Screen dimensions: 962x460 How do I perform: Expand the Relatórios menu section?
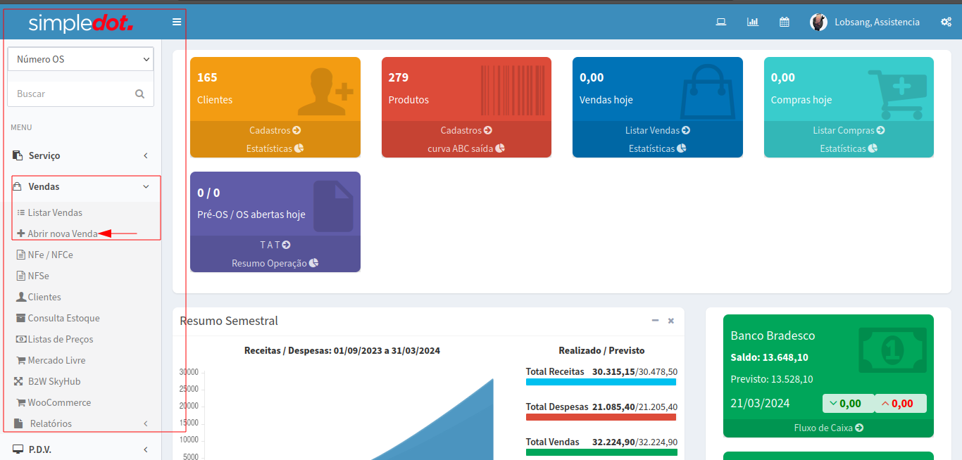pyautogui.click(x=80, y=423)
